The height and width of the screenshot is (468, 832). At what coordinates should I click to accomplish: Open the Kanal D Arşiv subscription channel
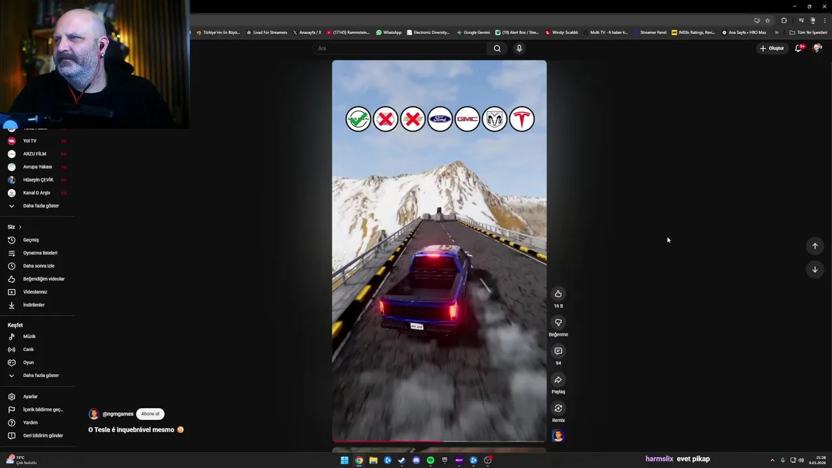click(38, 193)
